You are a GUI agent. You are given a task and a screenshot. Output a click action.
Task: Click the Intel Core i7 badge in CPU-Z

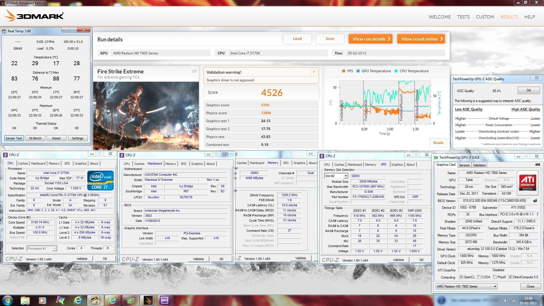click(x=101, y=180)
